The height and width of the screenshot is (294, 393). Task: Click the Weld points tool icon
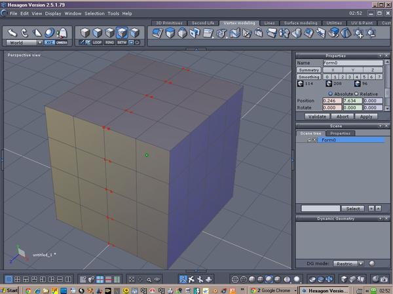284,33
